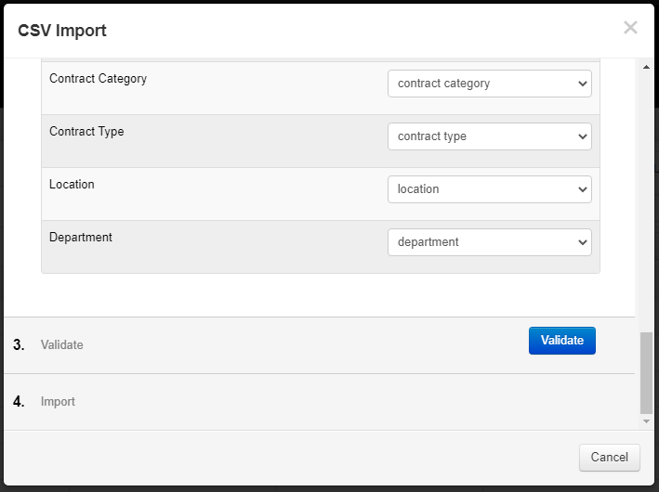Select the Import step heading
Image resolution: width=659 pixels, height=492 pixels.
pos(58,401)
